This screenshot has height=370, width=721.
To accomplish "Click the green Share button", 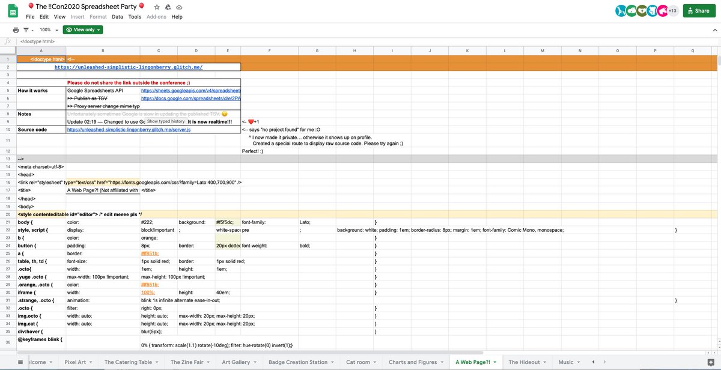I will [699, 10].
